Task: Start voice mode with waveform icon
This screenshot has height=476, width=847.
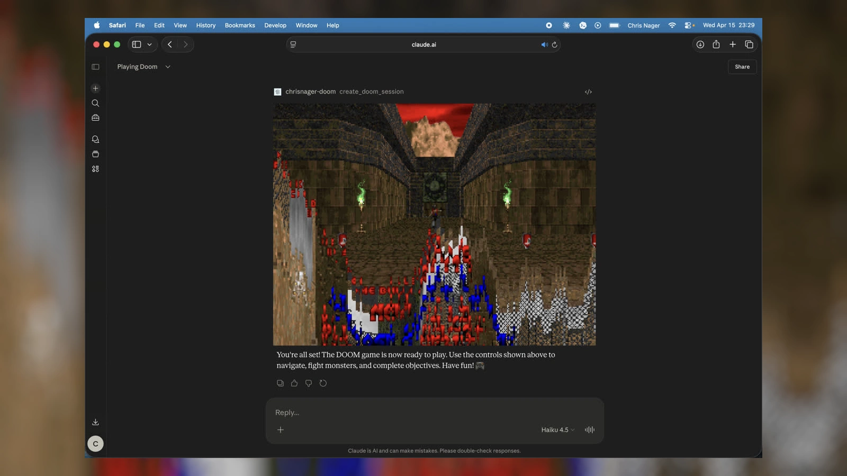Action: [x=589, y=429]
